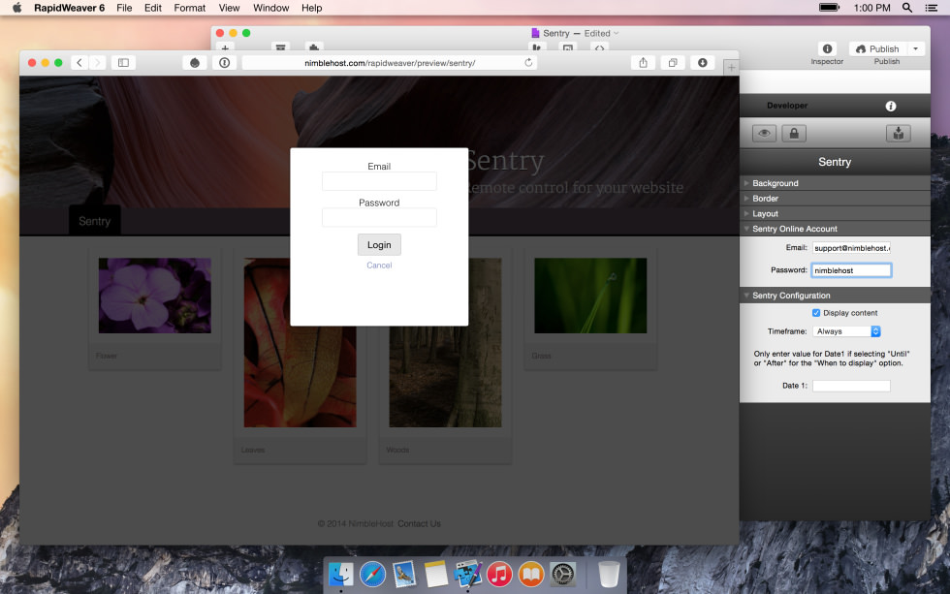Open Notes from the Dock

pos(435,574)
